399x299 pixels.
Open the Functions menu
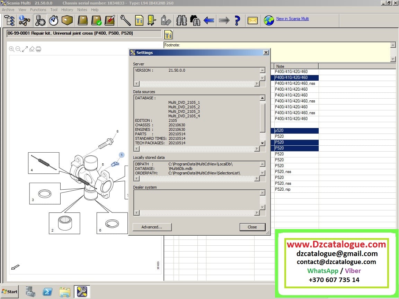click(38, 10)
